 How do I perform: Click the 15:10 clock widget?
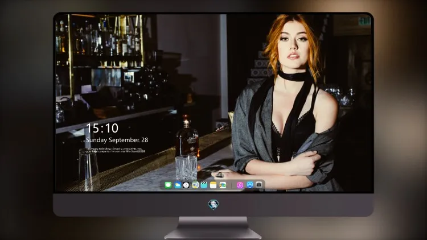102,128
